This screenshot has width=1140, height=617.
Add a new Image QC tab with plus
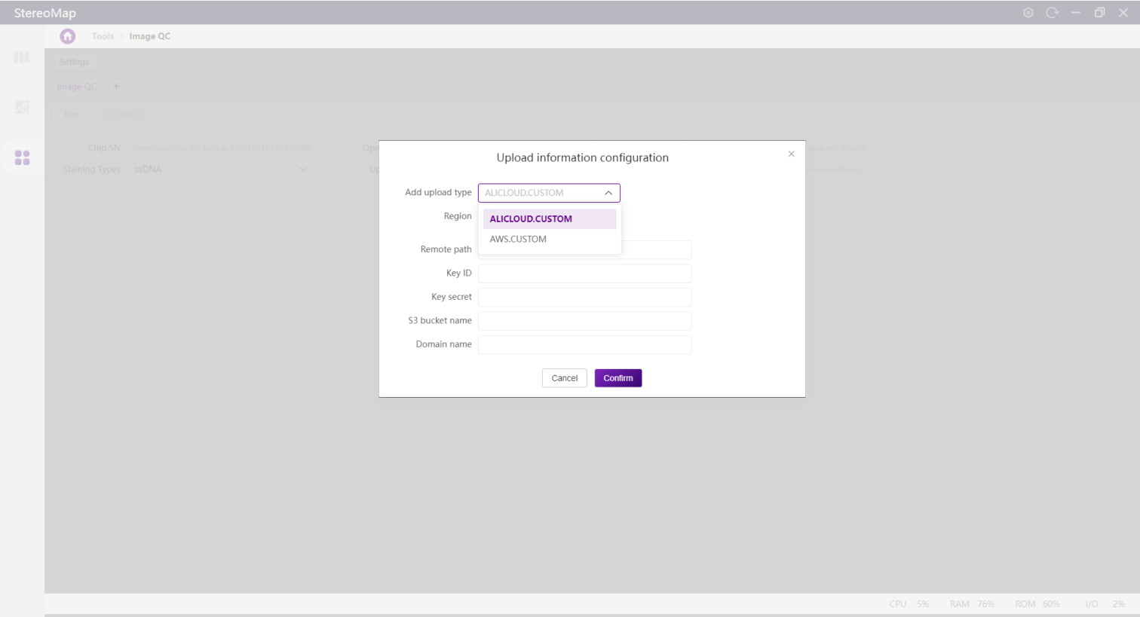click(116, 87)
